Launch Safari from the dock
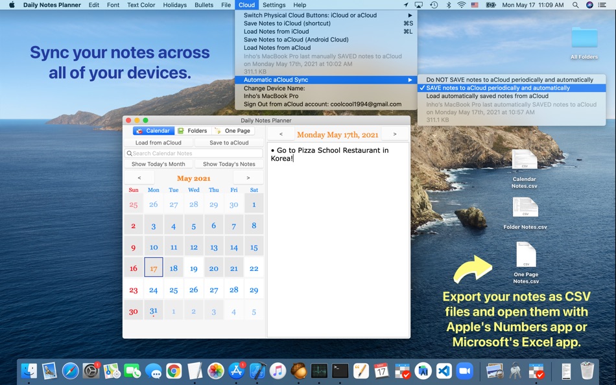Screen dimensions: 616x385 coord(70,371)
